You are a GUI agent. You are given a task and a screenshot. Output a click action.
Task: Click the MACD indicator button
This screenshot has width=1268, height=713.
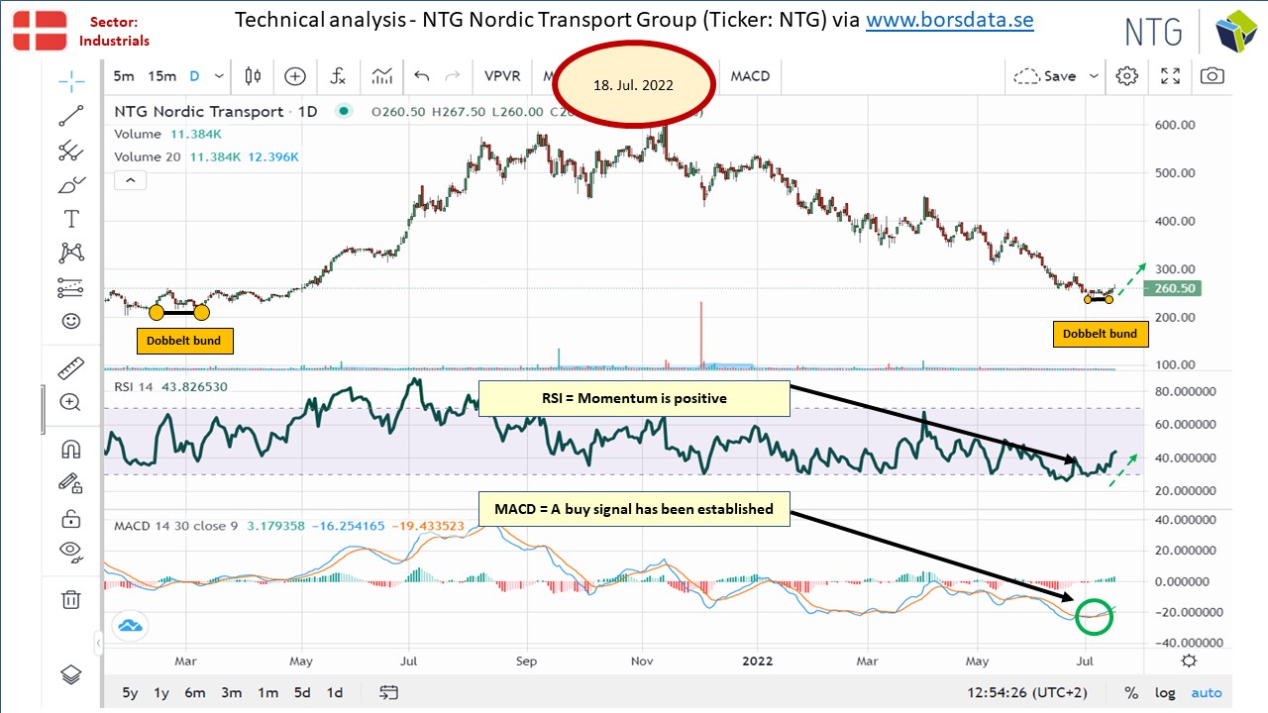point(750,76)
